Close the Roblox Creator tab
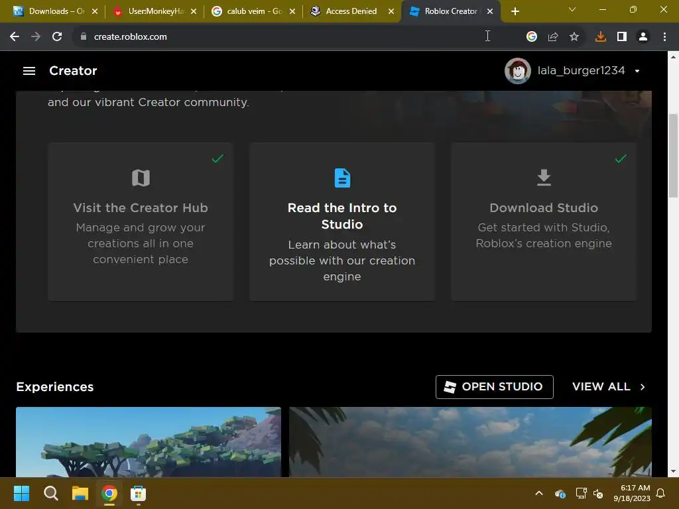The height and width of the screenshot is (509, 679). (490, 11)
